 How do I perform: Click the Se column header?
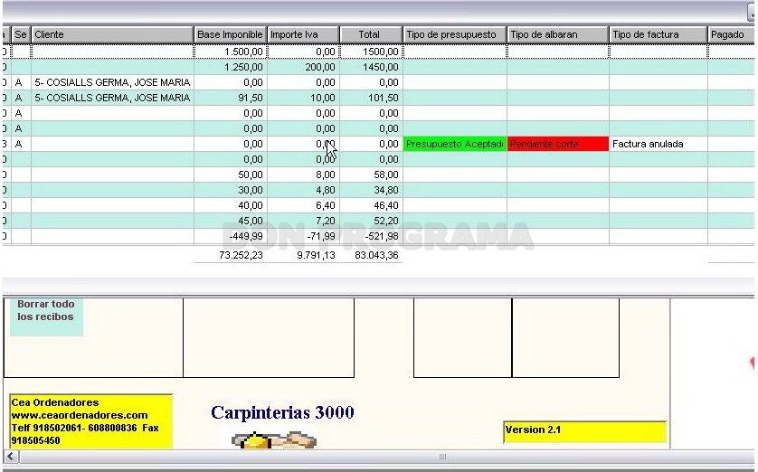tap(21, 34)
